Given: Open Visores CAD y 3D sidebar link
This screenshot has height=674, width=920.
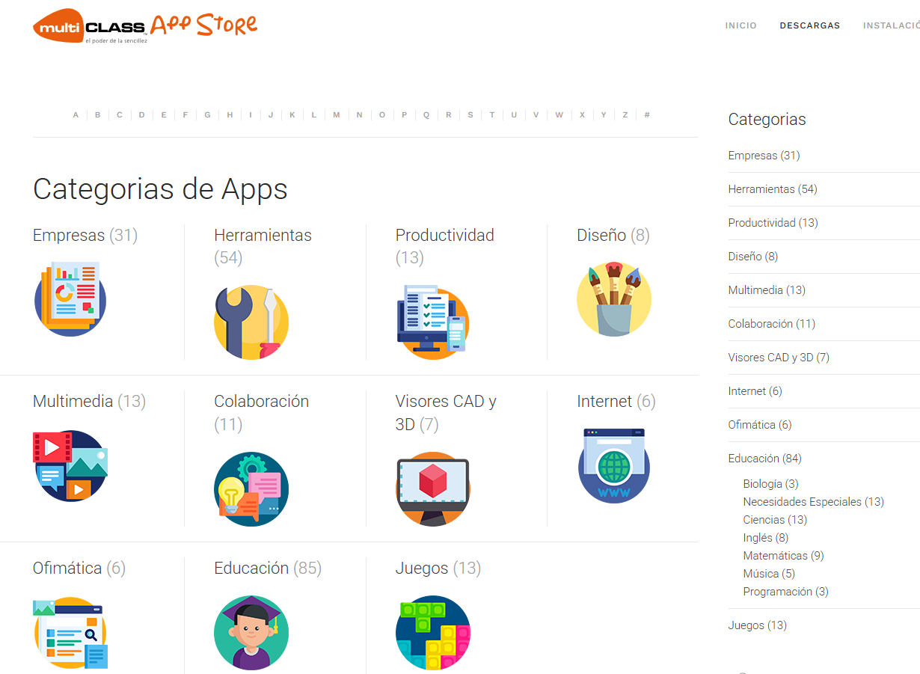Looking at the screenshot, I should pyautogui.click(x=779, y=358).
